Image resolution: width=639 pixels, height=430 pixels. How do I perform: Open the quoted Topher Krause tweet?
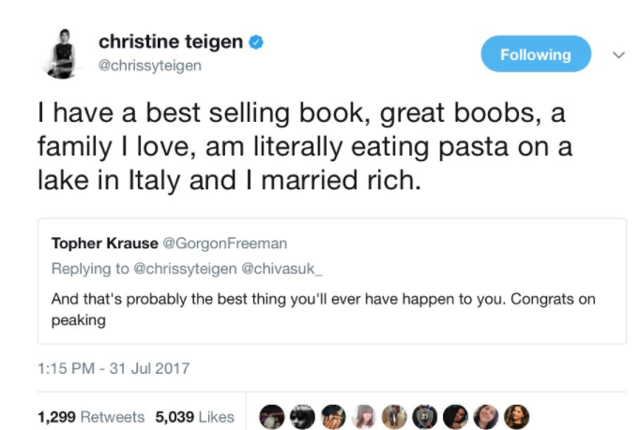coord(332,281)
